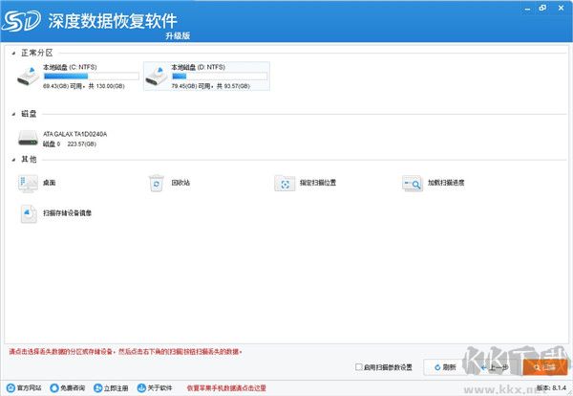
Task: Choose the ATA GALAX TA1D0240A disk icon
Action: 29,139
